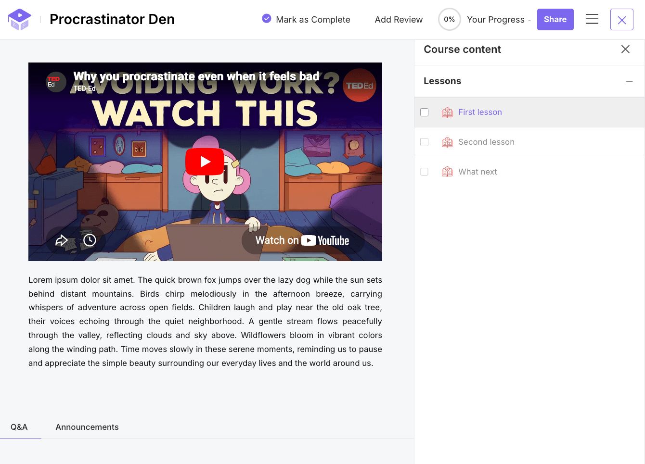645x464 pixels.
Task: Collapse the Lessons section
Action: (x=629, y=81)
